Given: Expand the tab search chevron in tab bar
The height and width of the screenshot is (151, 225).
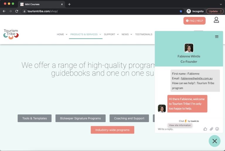Looking at the screenshot, I should [x=221, y=4].
